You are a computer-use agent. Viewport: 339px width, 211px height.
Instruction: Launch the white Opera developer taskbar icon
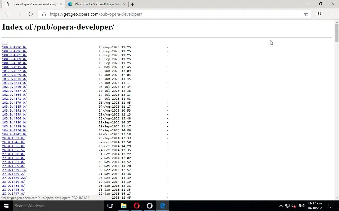tap(150, 206)
